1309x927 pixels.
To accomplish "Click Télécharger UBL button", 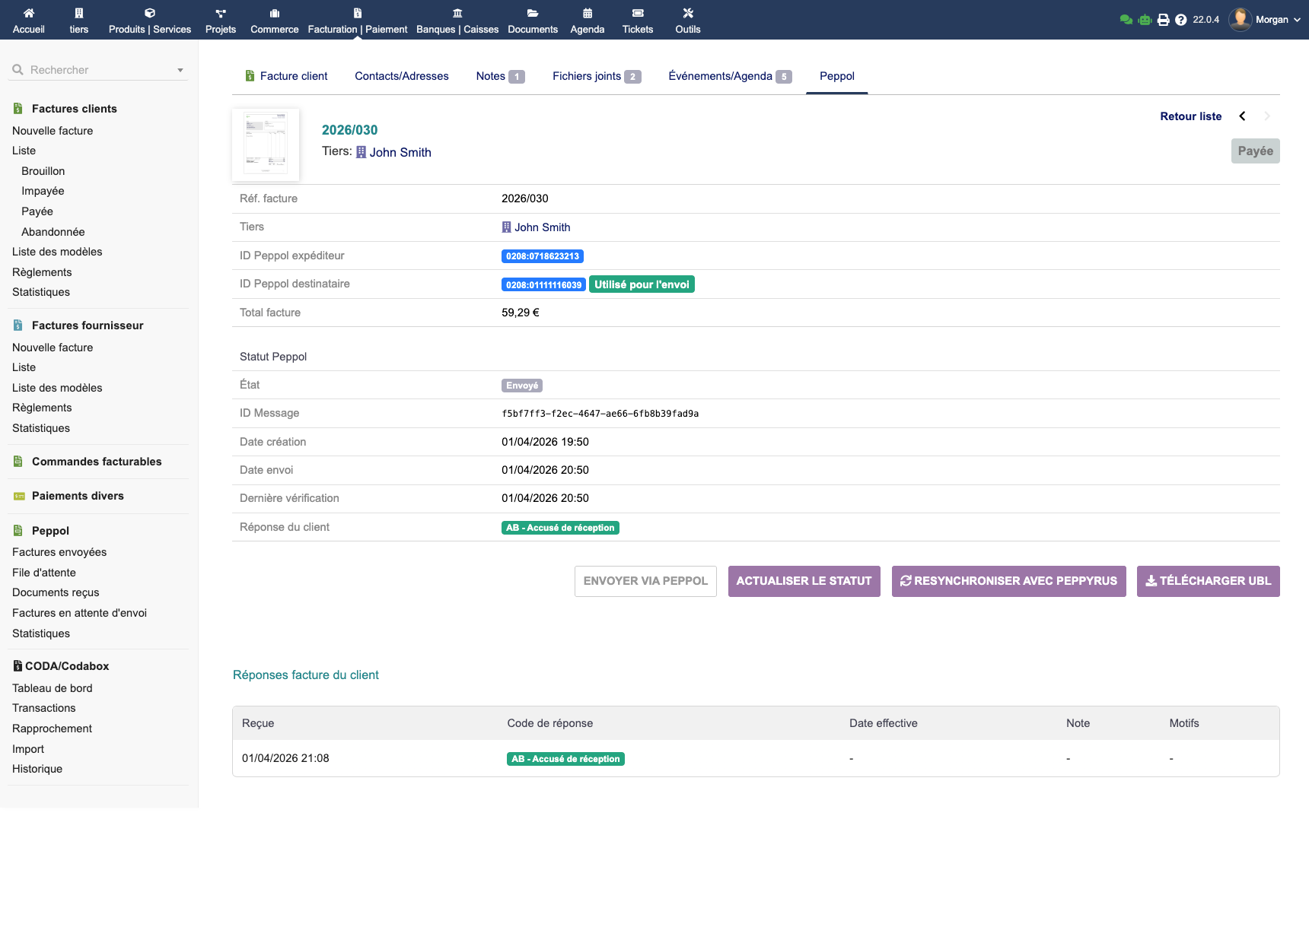I will tap(1208, 581).
